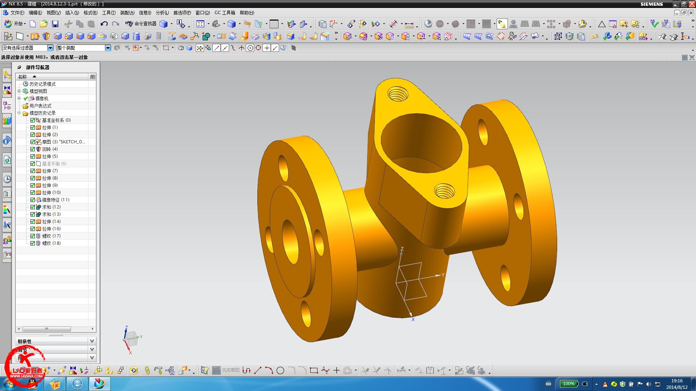Image resolution: width=696 pixels, height=391 pixels.
Task: Click the flashlight highlight icon
Action: coord(502,24)
